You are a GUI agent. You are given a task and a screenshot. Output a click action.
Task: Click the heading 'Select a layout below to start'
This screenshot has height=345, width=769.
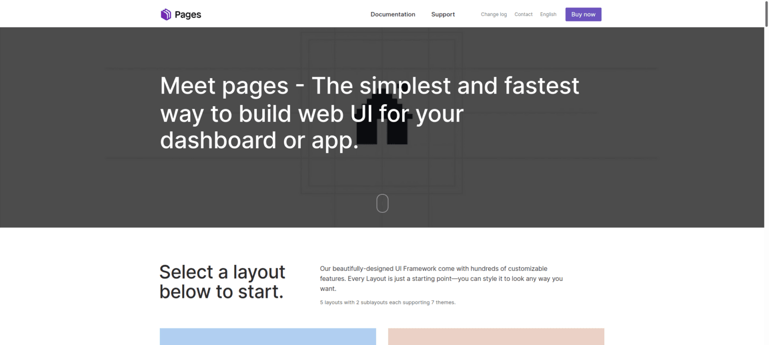tap(222, 281)
